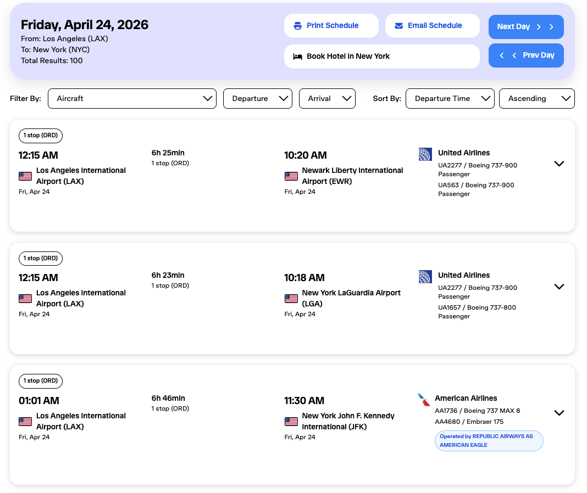
Task: Open the Aircraft filter dropdown
Action: (x=132, y=99)
